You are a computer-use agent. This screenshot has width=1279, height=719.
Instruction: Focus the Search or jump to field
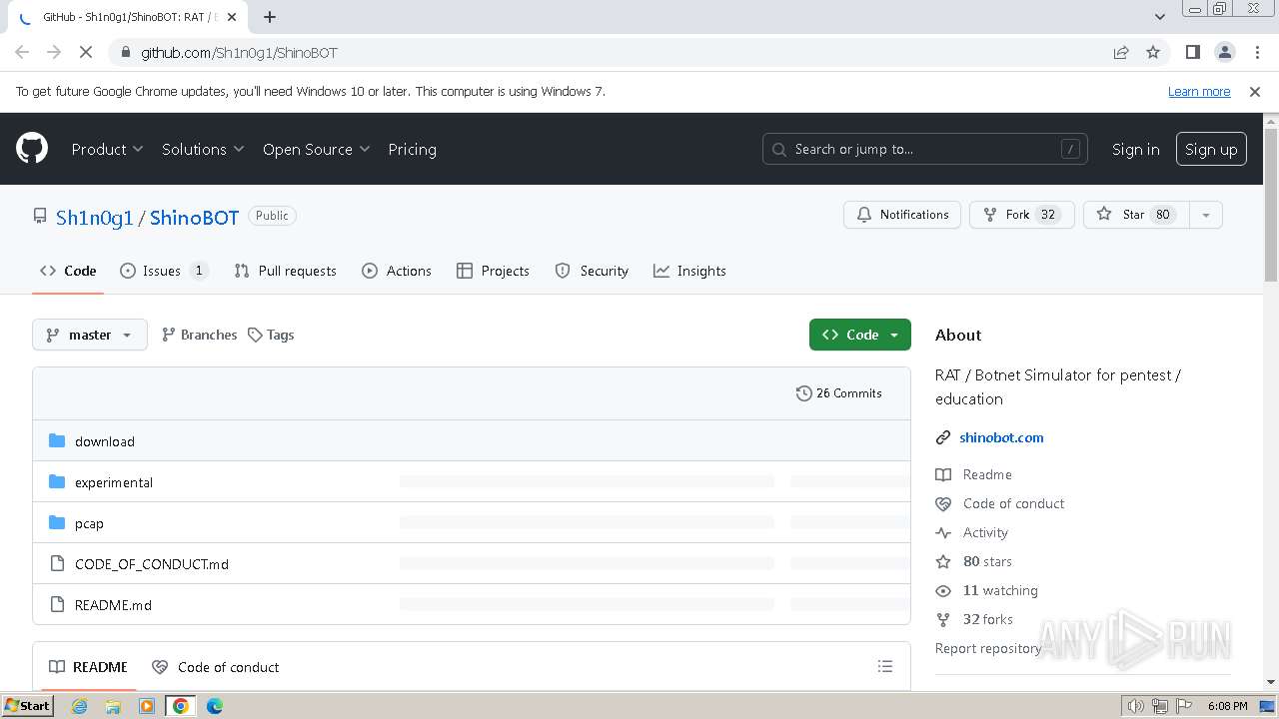point(925,149)
